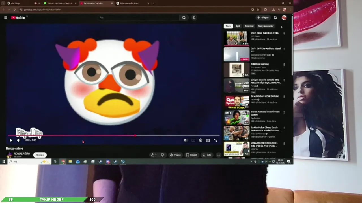This screenshot has height=203, width=362.
Task: Open options menu for MEZARCI ÇOK SİNİRLENDİ video
Action: pos(284,144)
